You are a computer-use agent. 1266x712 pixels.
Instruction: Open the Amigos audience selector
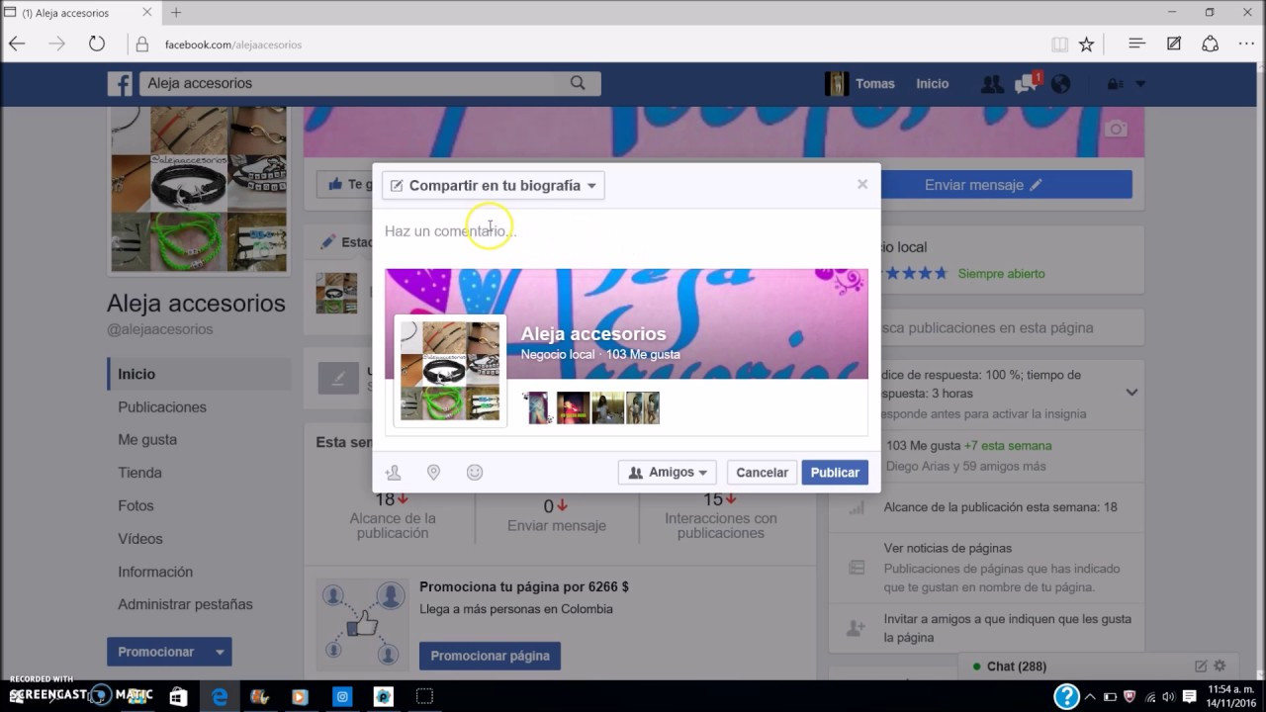click(667, 472)
